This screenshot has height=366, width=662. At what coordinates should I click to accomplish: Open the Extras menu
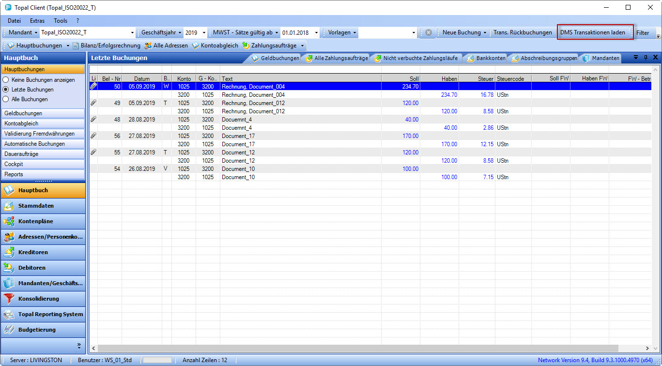[37, 21]
